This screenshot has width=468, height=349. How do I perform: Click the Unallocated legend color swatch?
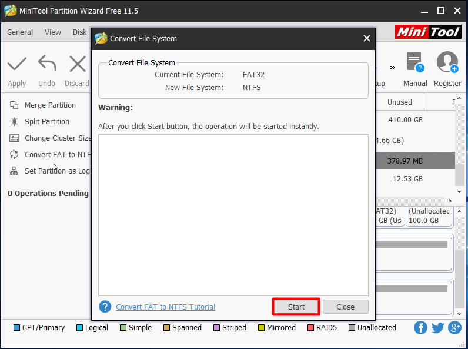(x=352, y=328)
